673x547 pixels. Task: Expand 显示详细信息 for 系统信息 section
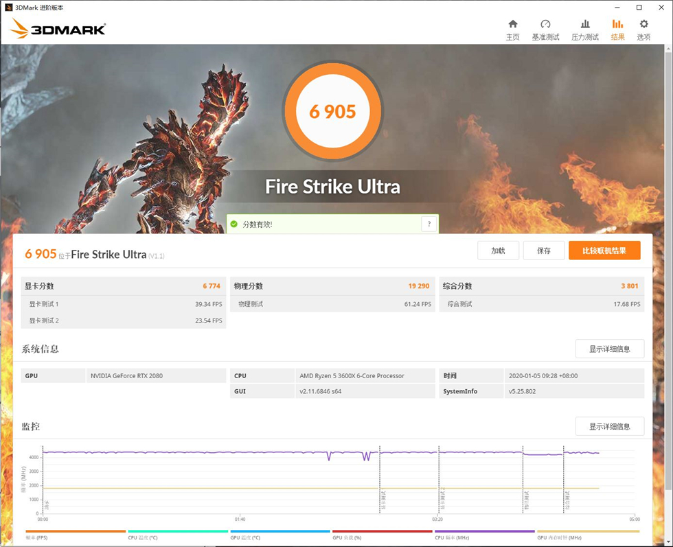pyautogui.click(x=609, y=349)
